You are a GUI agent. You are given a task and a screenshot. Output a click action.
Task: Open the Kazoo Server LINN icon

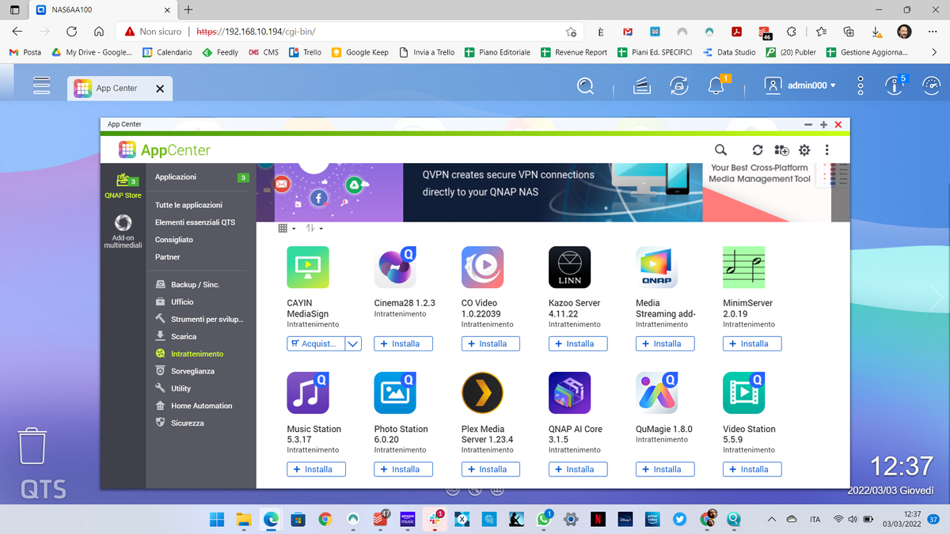tap(569, 267)
